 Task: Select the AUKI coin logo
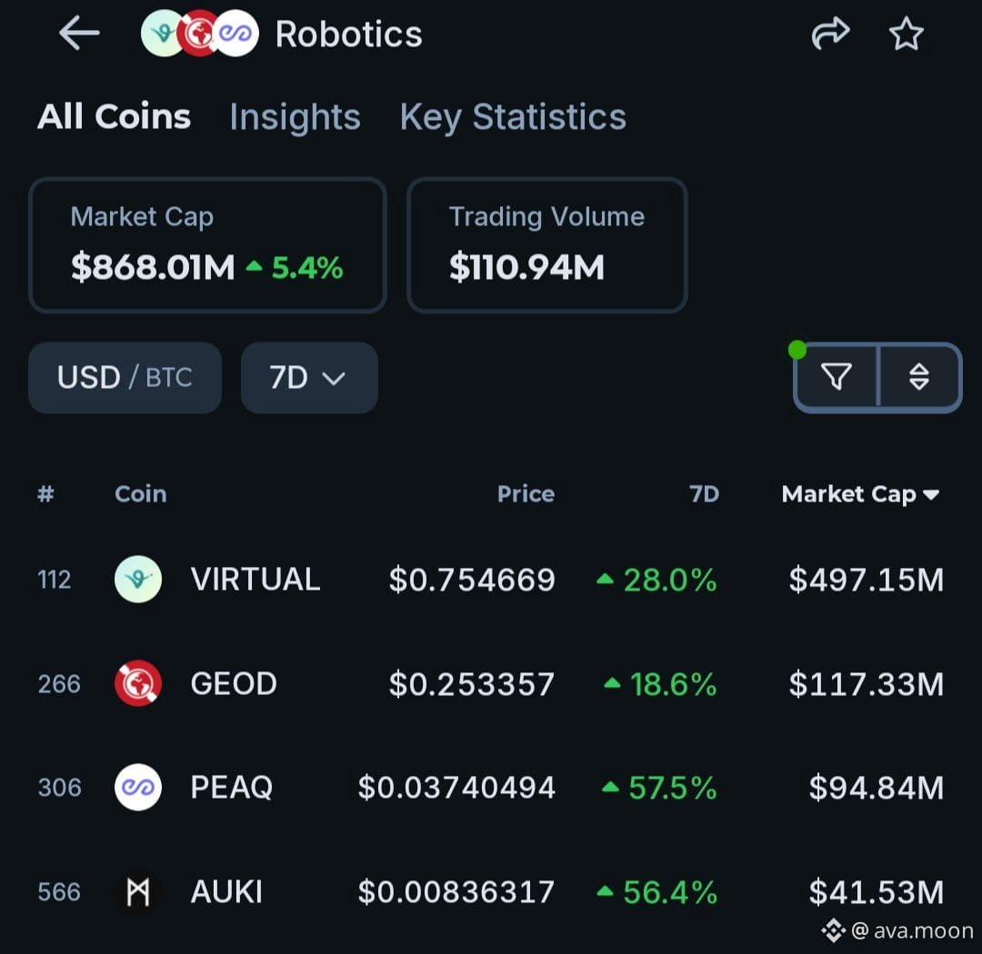(138, 891)
